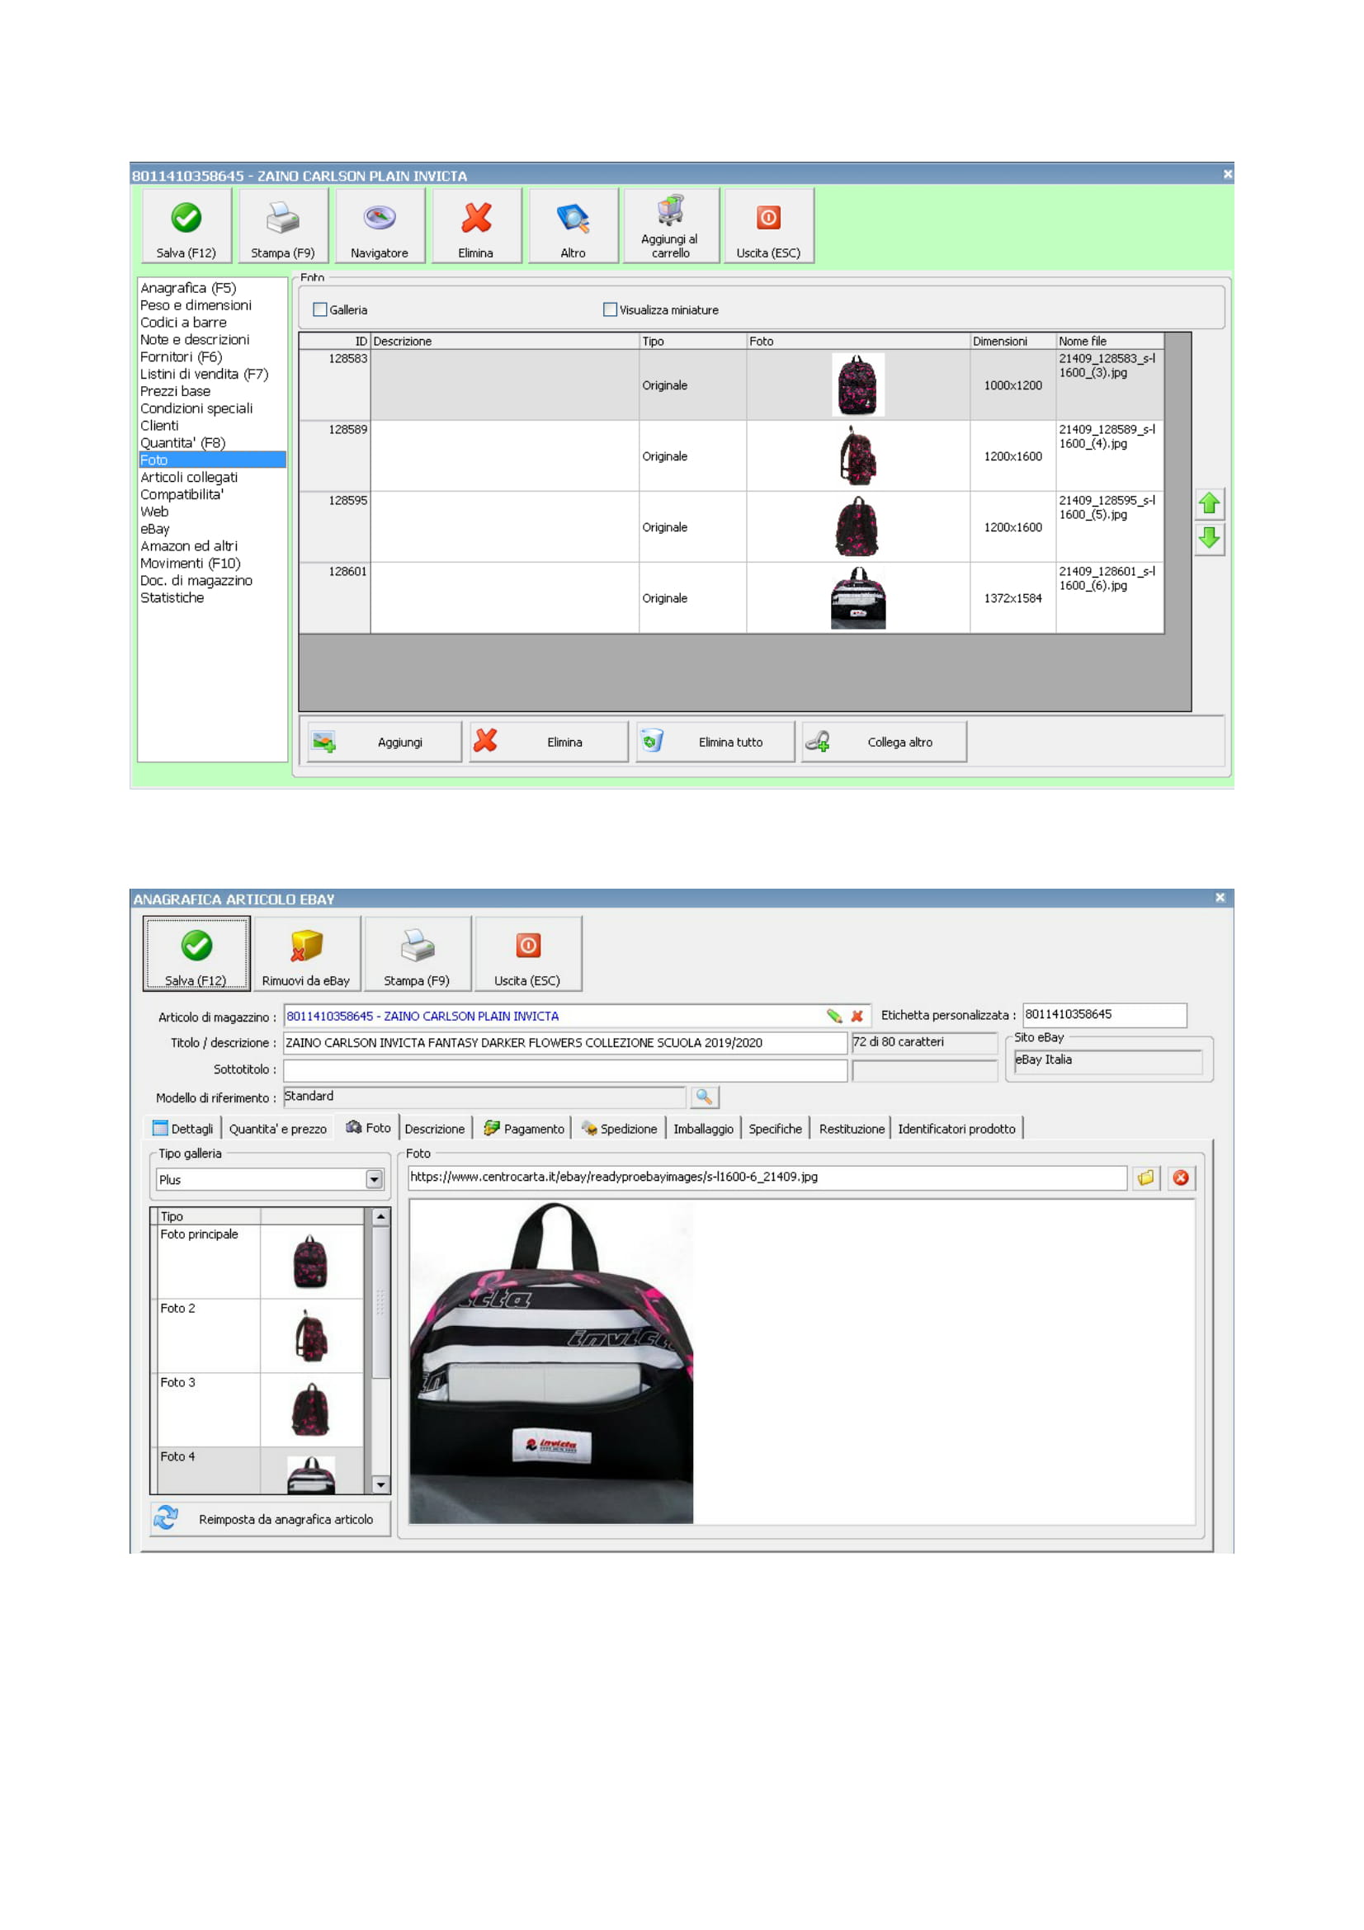
Task: Click the Titolo / descrizione field
Action: click(564, 1042)
